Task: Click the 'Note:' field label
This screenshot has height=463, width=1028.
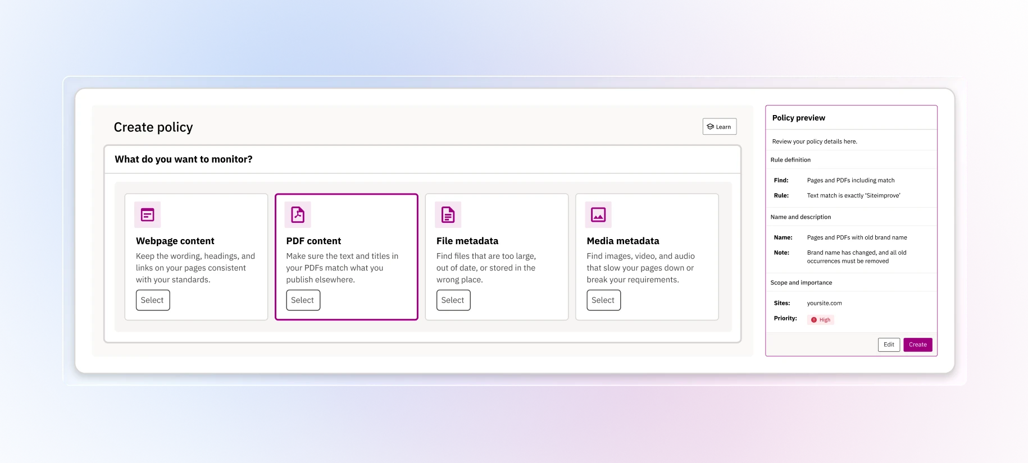Action: pyautogui.click(x=781, y=253)
